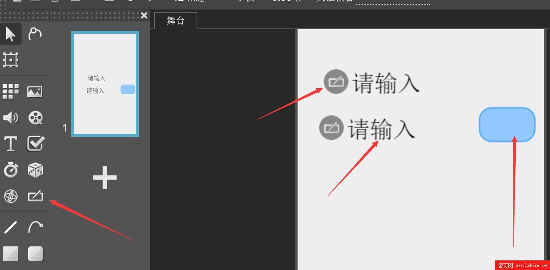The image size is (550, 270).
Task: Select the dice random tool
Action: click(35, 170)
